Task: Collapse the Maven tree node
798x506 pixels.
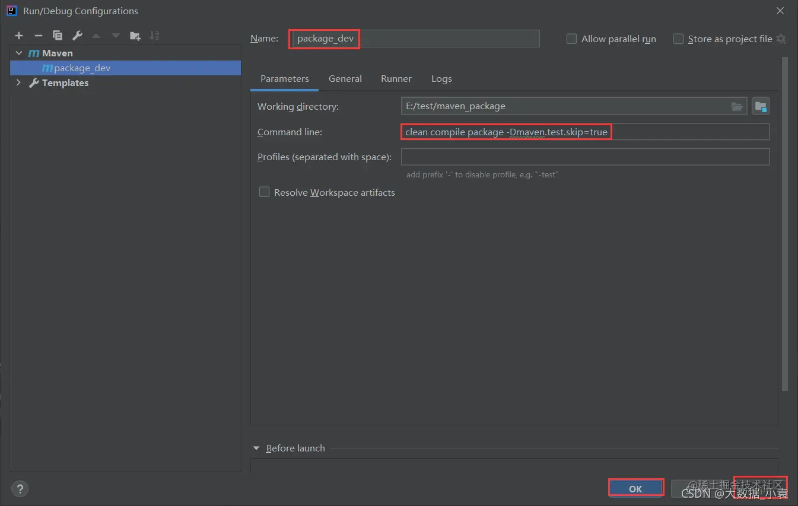Action: (19, 53)
